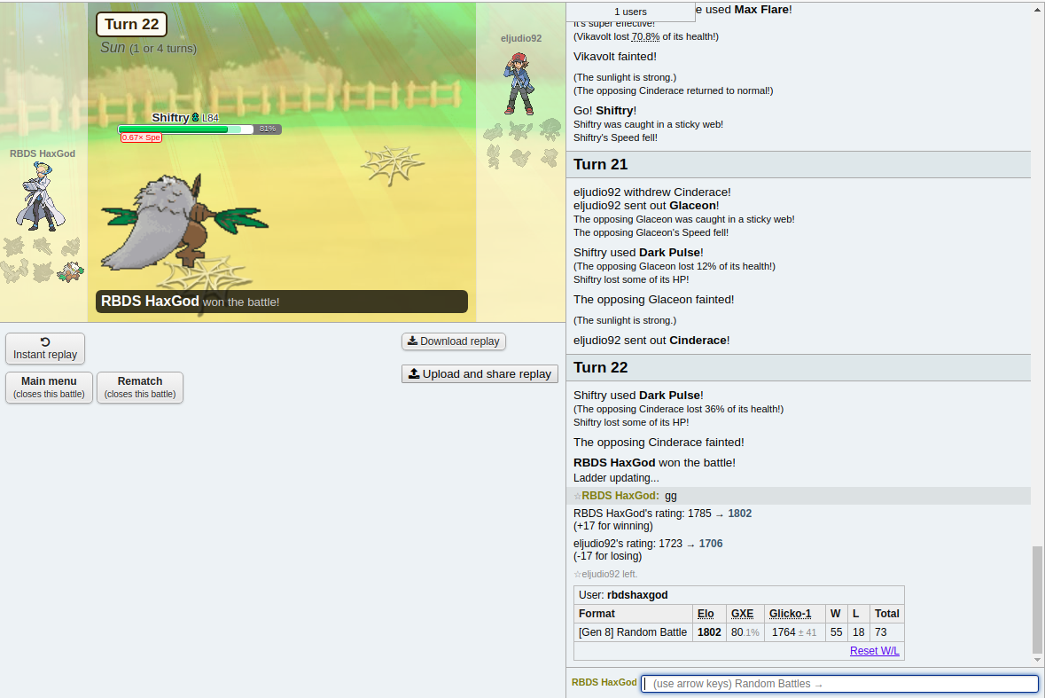Open the Reset W/L link
The image size is (1045, 698).
click(875, 651)
